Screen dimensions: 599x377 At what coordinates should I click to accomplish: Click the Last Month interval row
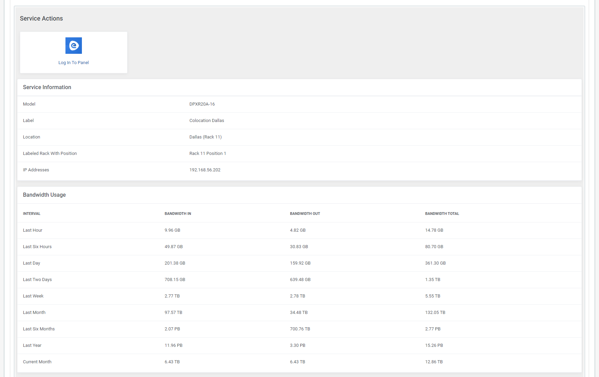[299, 313]
